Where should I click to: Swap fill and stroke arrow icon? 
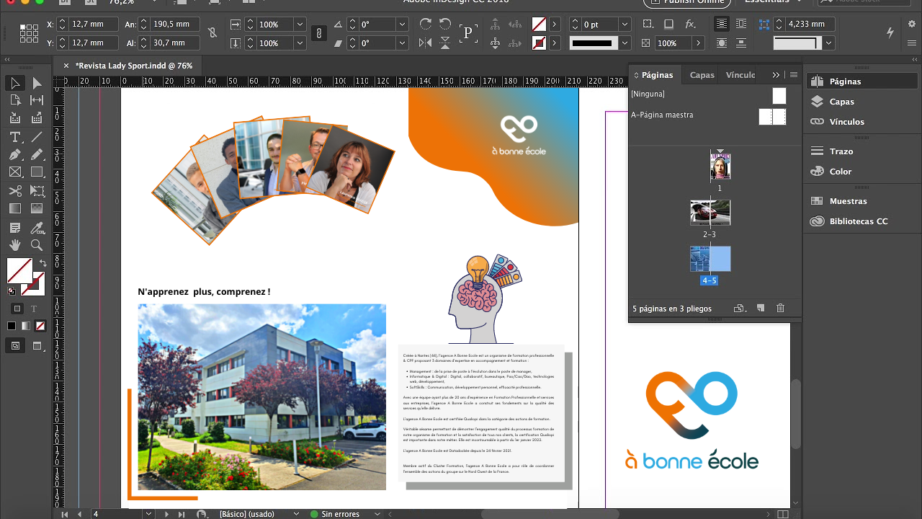(x=43, y=263)
